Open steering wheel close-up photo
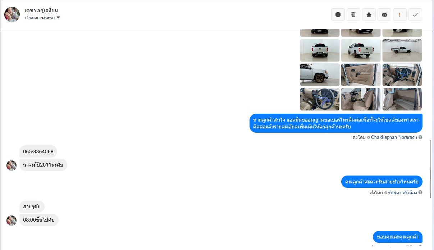434x250 pixels. 320,99
